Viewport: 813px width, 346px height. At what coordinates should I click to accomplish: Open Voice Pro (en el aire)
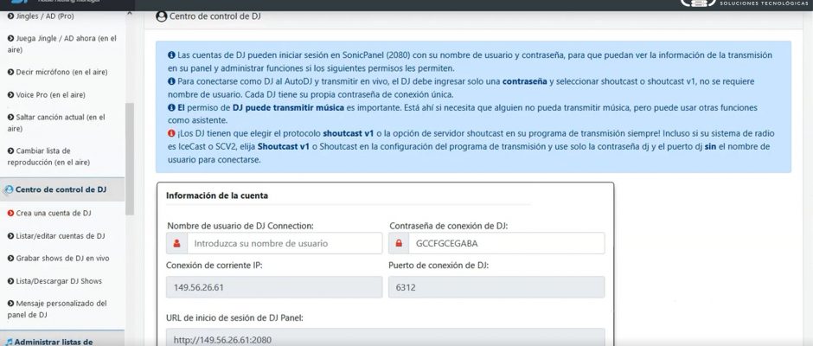(x=47, y=95)
